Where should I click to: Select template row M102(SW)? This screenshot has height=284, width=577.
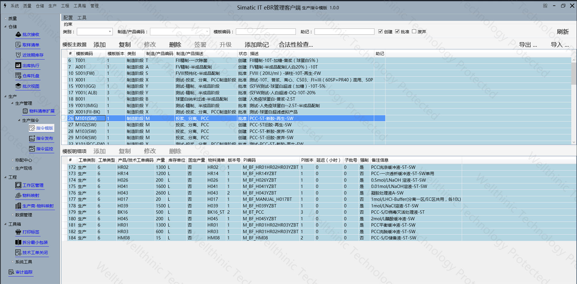coord(223,125)
